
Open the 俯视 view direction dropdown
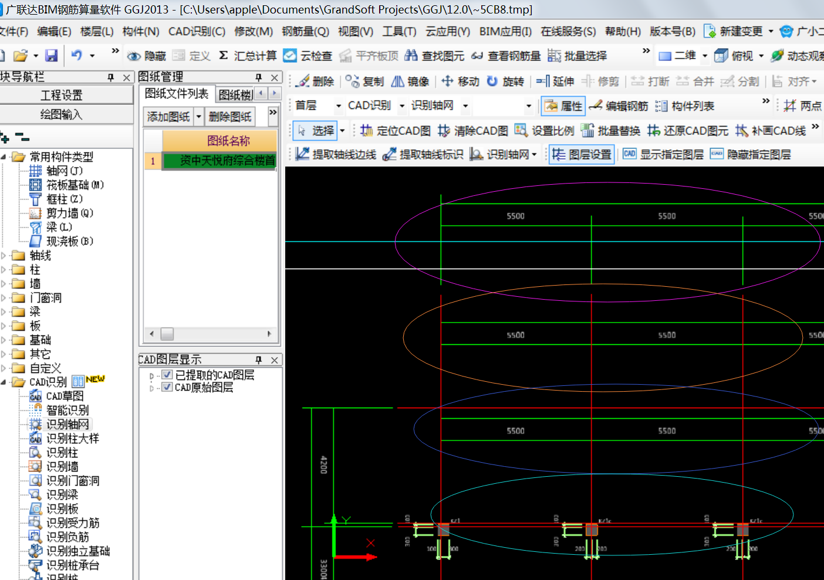(x=761, y=56)
